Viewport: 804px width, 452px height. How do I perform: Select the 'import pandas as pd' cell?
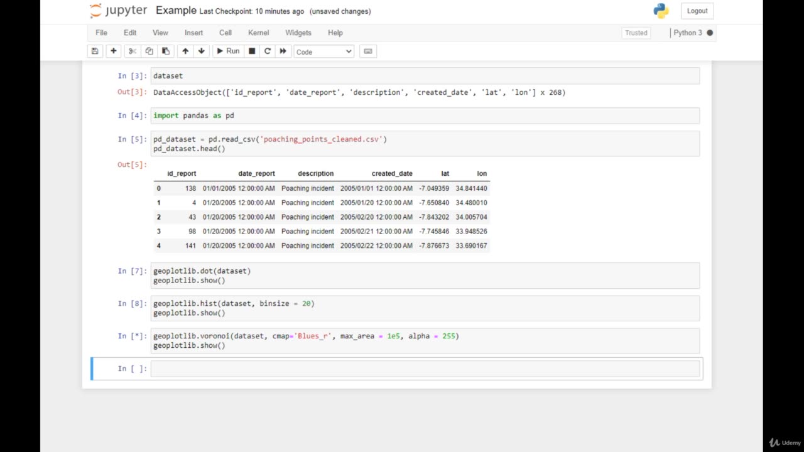tap(425, 116)
